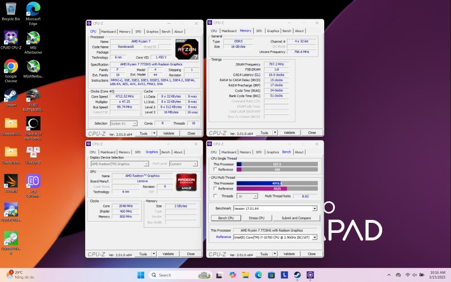Click Validate in the CPU tab window
Image resolution: width=451 pixels, height=282 pixels.
pos(169,133)
